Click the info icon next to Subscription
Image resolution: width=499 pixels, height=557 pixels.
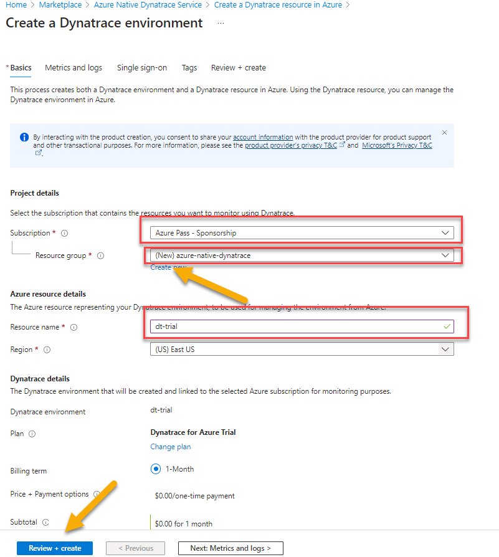65,234
